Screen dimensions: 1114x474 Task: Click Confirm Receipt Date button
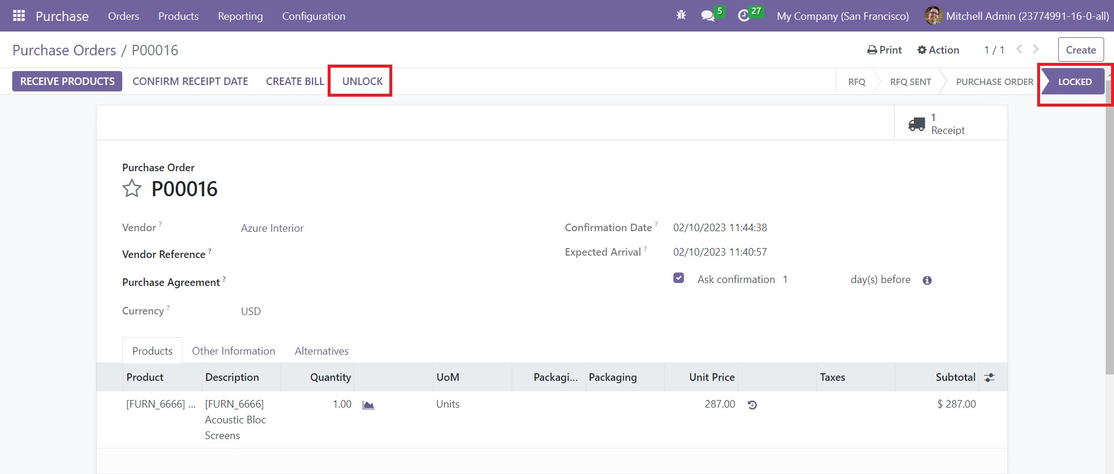[190, 82]
